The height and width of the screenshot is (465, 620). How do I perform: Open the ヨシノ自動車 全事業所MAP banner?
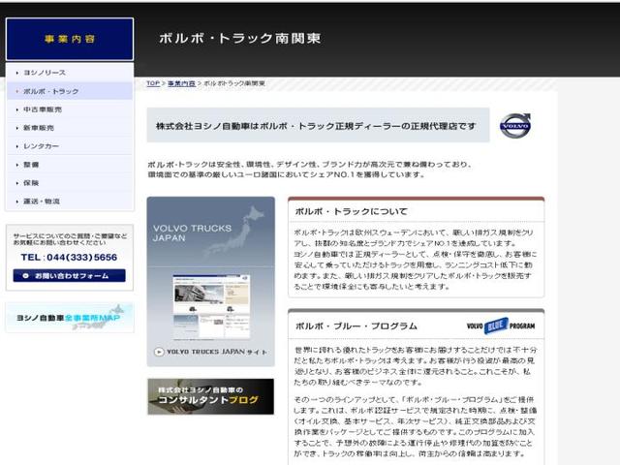point(70,317)
